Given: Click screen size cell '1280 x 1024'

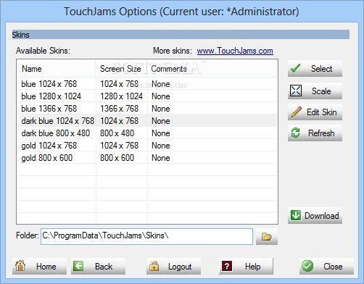Looking at the screenshot, I should click(x=122, y=96).
